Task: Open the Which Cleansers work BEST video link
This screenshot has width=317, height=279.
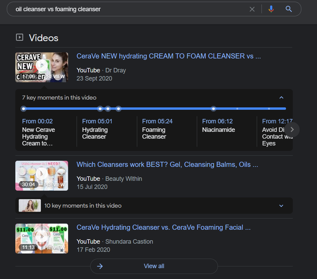Action: 167,164
